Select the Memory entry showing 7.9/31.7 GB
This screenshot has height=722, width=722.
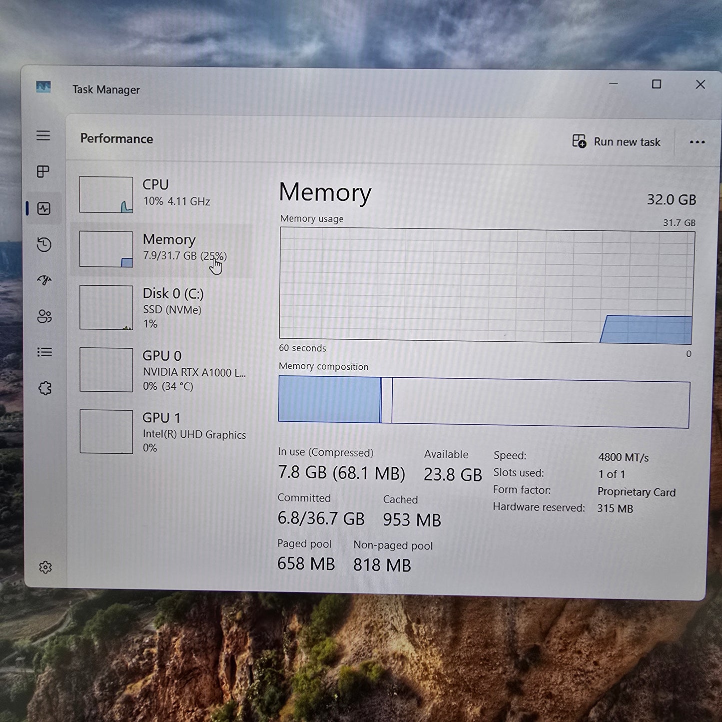165,249
